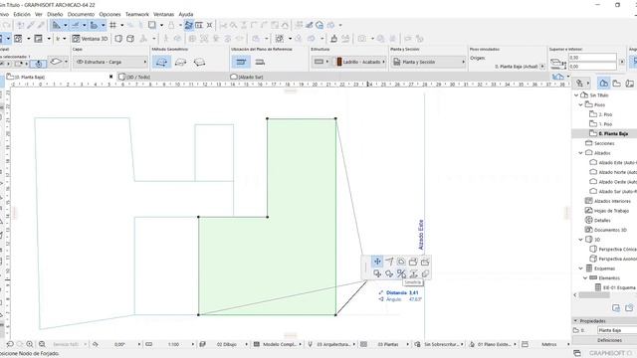Open Opciones menu
Image resolution: width=637 pixels, height=358 pixels.
[x=109, y=14]
